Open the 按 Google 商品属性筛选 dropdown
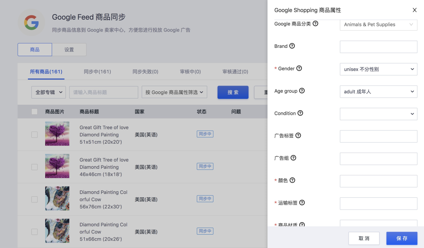Image resolution: width=424 pixels, height=248 pixels. pyautogui.click(x=174, y=92)
